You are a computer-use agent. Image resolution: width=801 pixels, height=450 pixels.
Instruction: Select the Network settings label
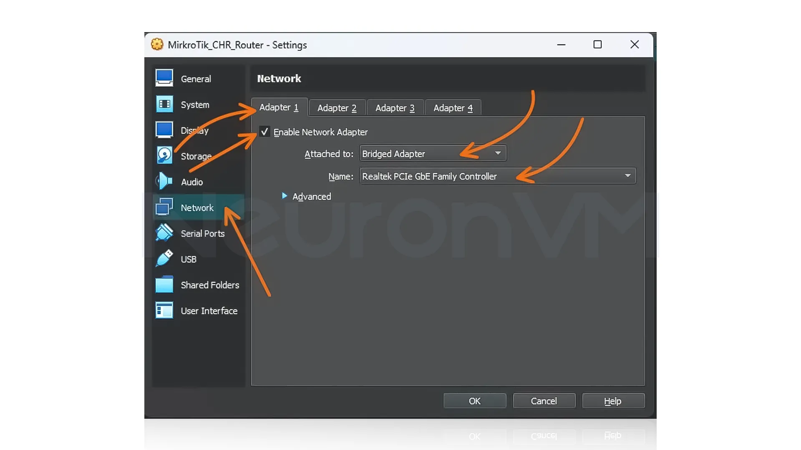tap(197, 208)
